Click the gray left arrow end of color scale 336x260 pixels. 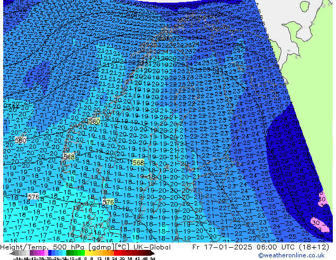click(12, 253)
